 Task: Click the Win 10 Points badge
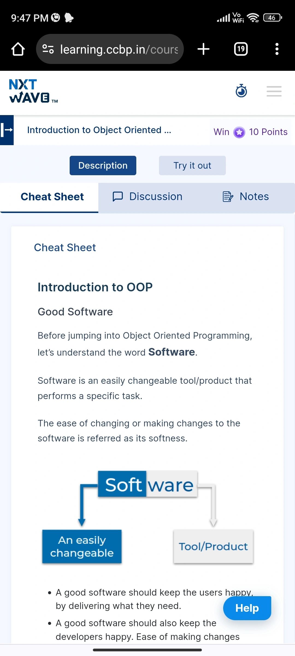(250, 132)
